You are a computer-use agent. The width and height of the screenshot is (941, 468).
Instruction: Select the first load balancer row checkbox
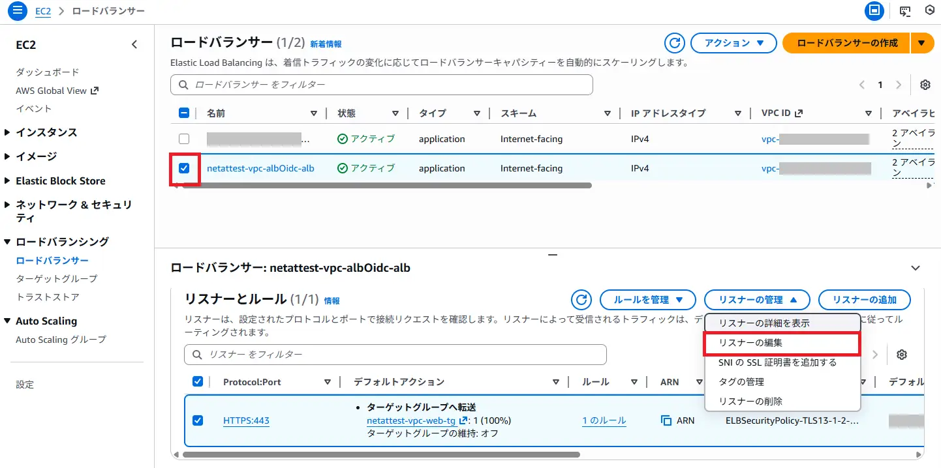pos(184,139)
